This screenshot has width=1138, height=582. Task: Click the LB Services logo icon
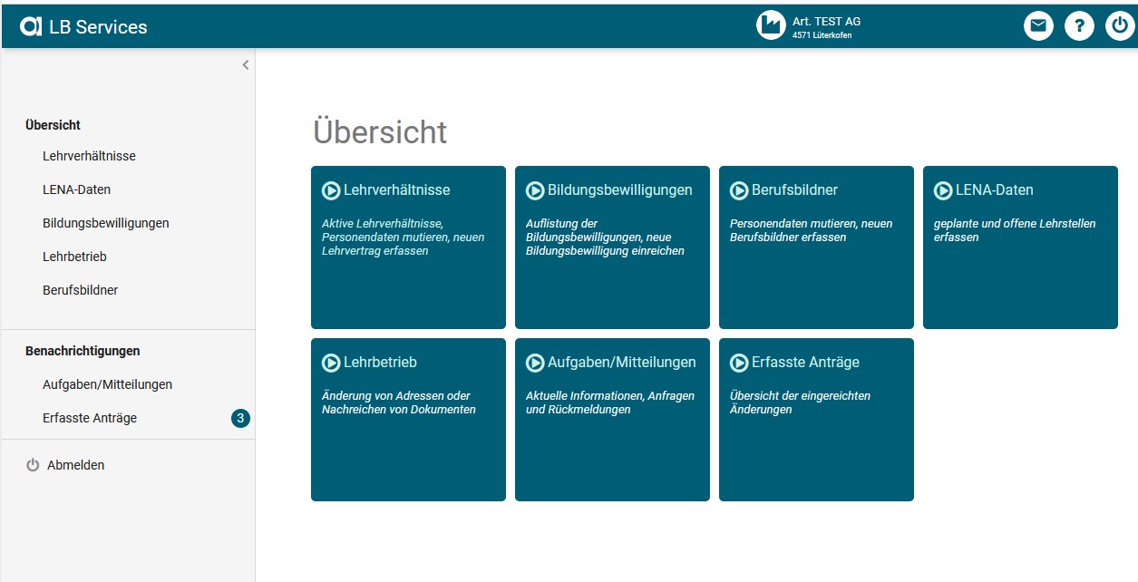tap(31, 27)
